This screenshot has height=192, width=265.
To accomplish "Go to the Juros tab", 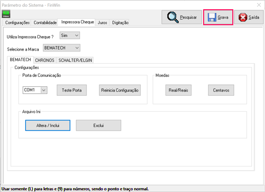I will 102,23.
